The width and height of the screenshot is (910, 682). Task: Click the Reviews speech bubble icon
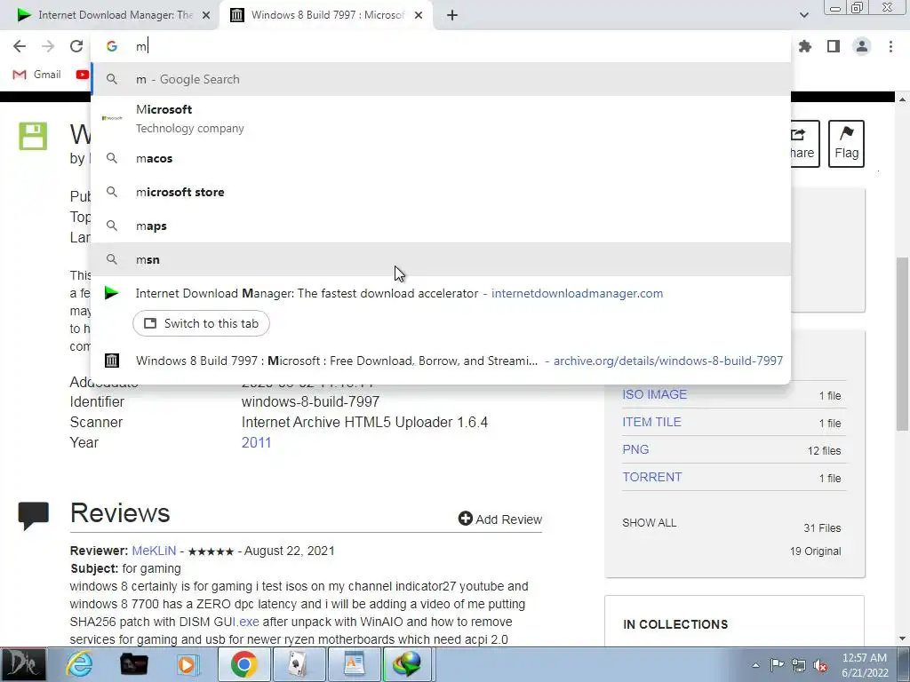(x=33, y=515)
